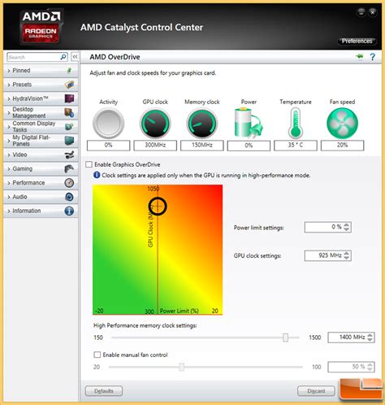This screenshot has height=405, width=385.
Task: Click the Performance gauge icon
Action: 69,183
